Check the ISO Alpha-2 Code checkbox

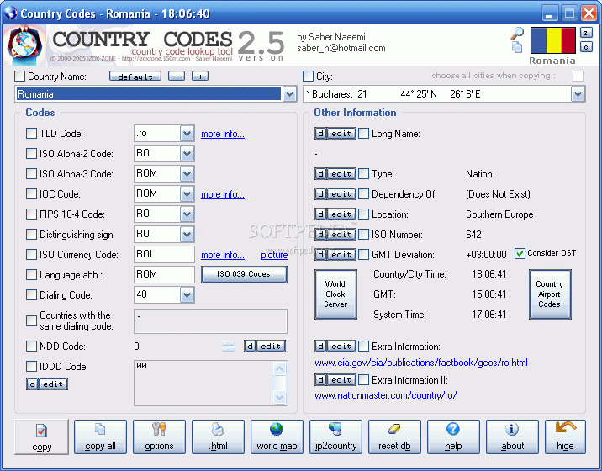(x=31, y=154)
